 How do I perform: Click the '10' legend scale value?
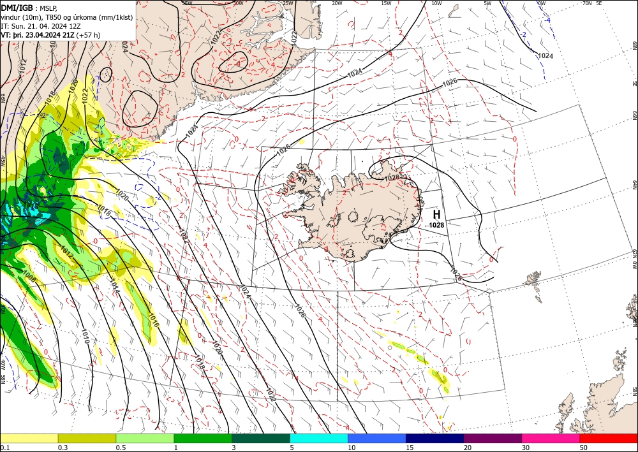pos(352,448)
